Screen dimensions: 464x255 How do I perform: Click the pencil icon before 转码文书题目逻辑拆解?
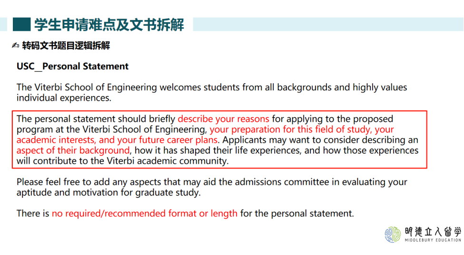click(x=16, y=46)
